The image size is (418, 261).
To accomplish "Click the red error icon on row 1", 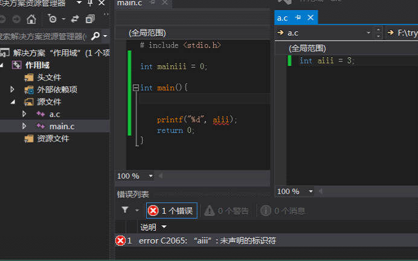I will [120, 241].
